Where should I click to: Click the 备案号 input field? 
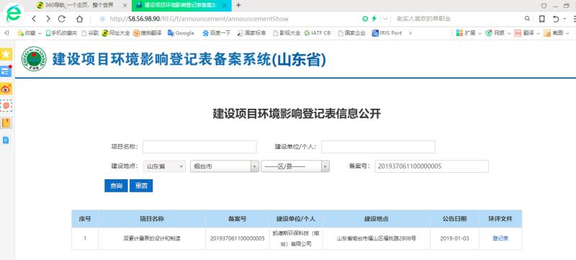pyautogui.click(x=431, y=166)
